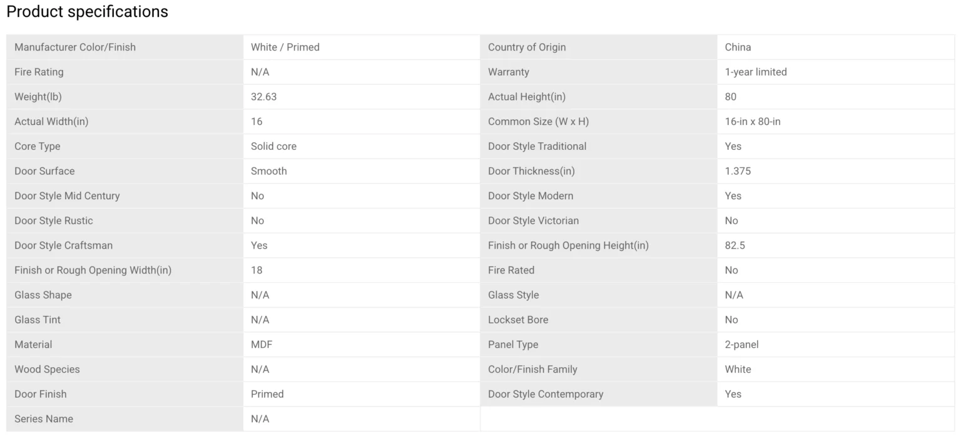The width and height of the screenshot is (961, 439).
Task: Click the Smooth door surface value
Action: pos(269,171)
